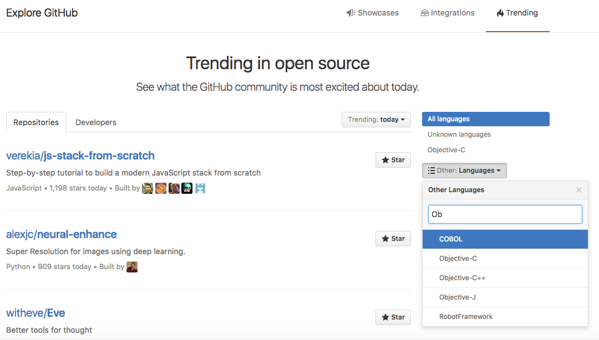Select the All languages filter
Viewport: 599px width, 340px height.
[x=486, y=119]
